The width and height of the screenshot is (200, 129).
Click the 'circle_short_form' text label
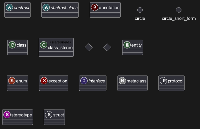[x=179, y=18]
